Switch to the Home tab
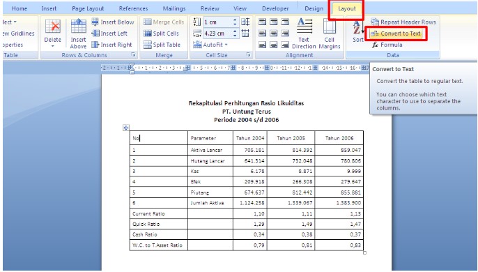The width and height of the screenshot is (478, 272). (x=20, y=8)
